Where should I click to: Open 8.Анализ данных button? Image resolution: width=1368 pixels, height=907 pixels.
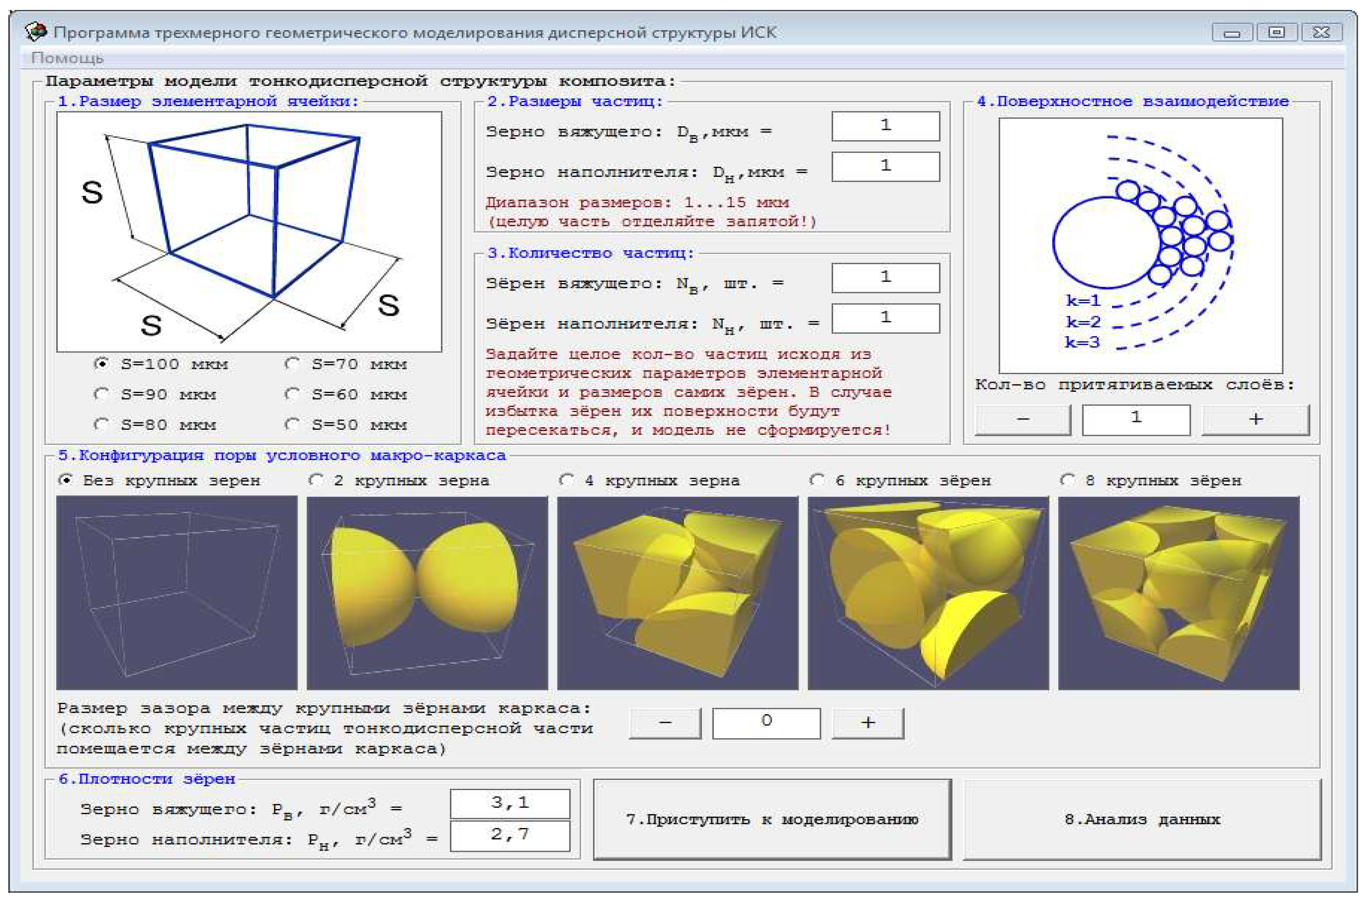pyautogui.click(x=1142, y=820)
